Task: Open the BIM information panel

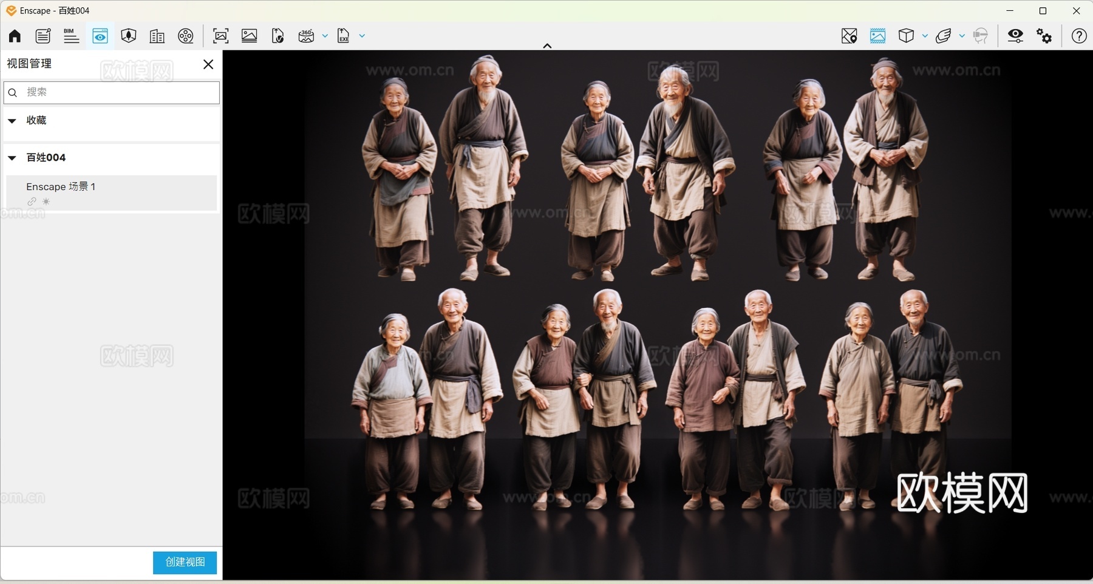Action: pos(71,36)
